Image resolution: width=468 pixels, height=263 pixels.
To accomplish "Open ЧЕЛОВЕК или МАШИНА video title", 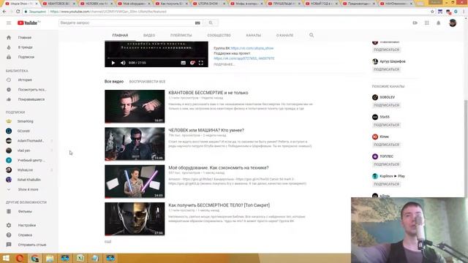I will [x=206, y=130].
